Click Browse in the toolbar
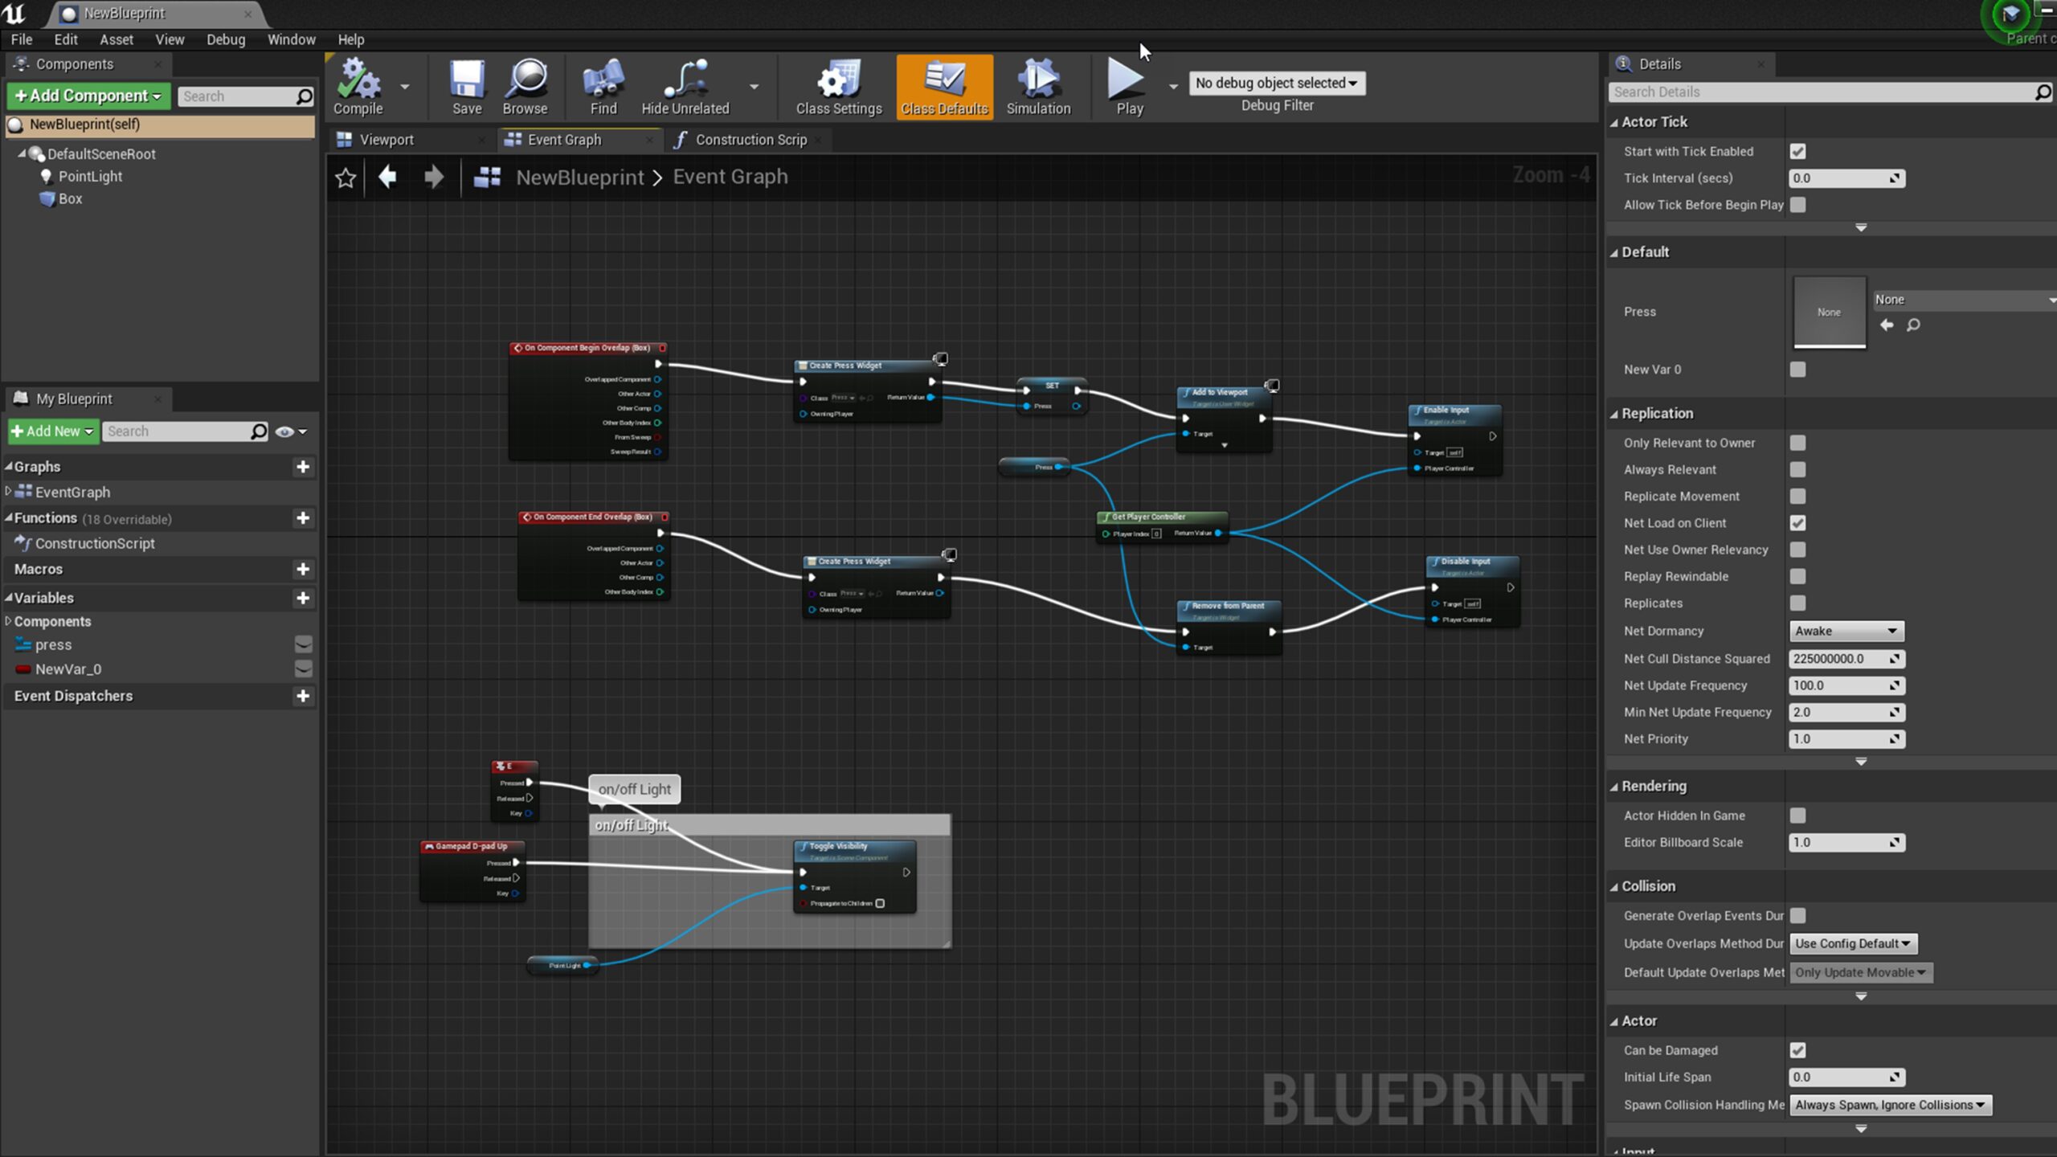 [x=525, y=86]
